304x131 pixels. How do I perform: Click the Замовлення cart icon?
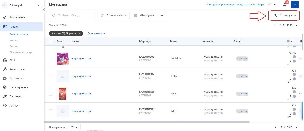pos(5,17)
